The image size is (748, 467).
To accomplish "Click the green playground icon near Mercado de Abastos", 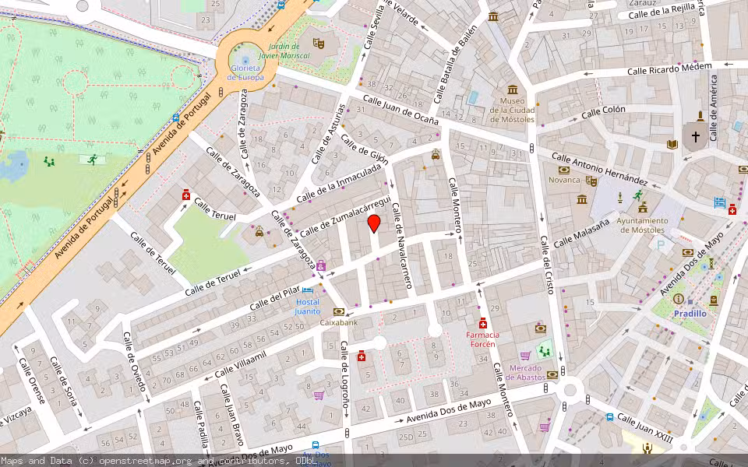I will click(x=545, y=351).
